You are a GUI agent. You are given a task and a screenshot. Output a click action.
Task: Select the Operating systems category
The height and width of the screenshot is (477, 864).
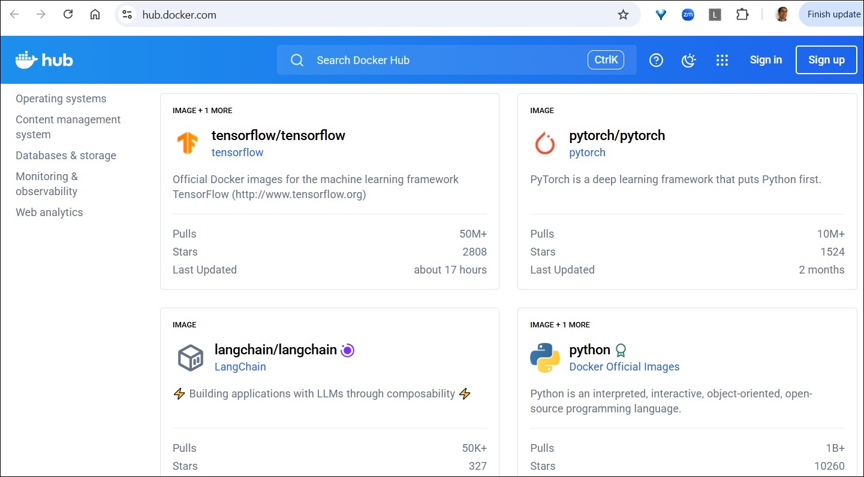(61, 98)
